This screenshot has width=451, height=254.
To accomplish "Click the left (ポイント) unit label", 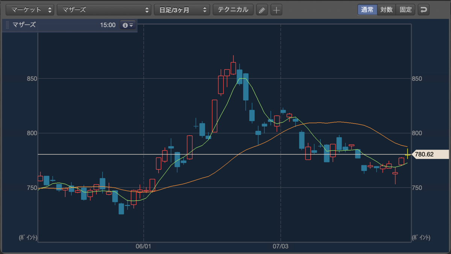I will click(x=28, y=237).
